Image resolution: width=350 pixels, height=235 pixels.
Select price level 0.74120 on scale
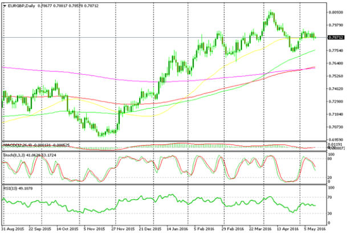(x=336, y=89)
